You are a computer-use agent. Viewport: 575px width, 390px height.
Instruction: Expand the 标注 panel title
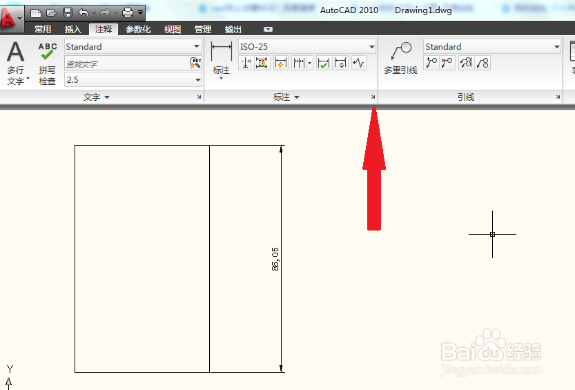click(x=286, y=97)
